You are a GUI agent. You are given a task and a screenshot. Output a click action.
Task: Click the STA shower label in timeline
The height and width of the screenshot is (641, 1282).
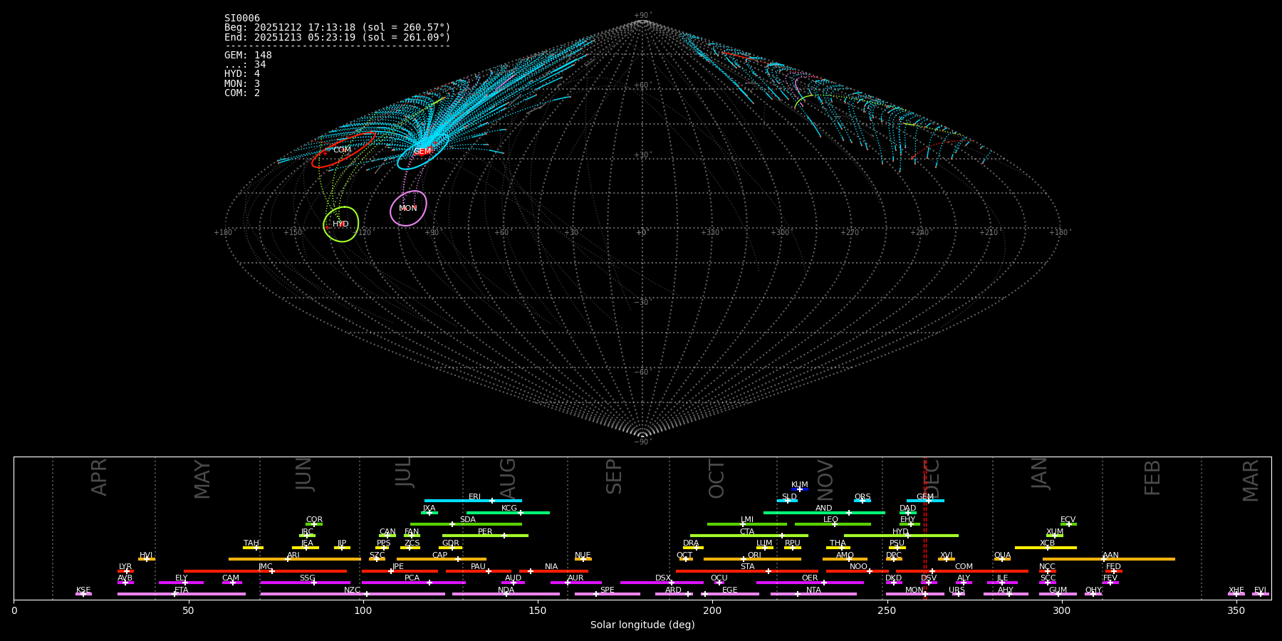(x=747, y=567)
